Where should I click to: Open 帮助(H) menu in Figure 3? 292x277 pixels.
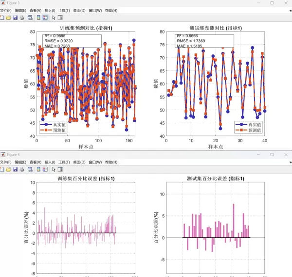[111, 10]
